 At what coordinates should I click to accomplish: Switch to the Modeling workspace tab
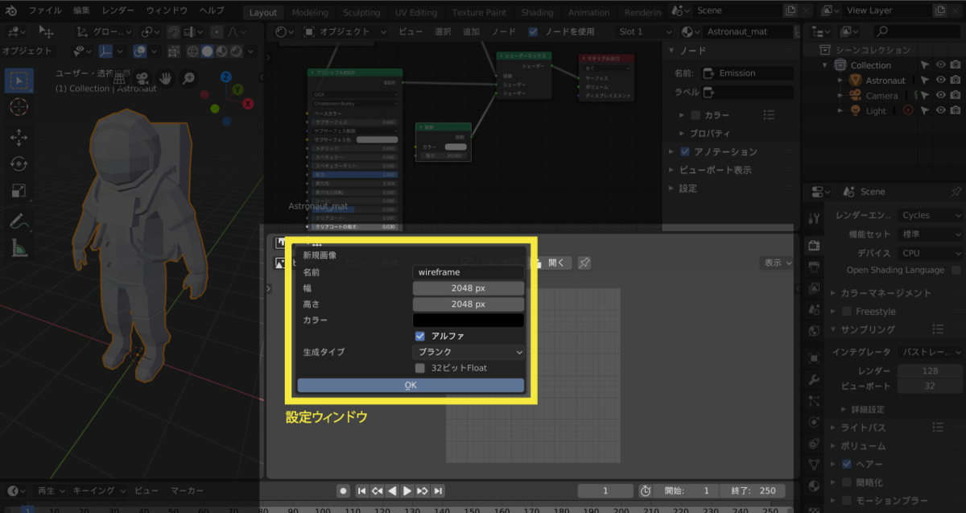pyautogui.click(x=310, y=12)
